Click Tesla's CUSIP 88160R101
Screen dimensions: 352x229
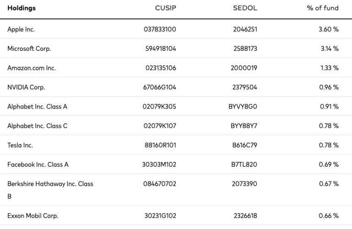(x=160, y=145)
